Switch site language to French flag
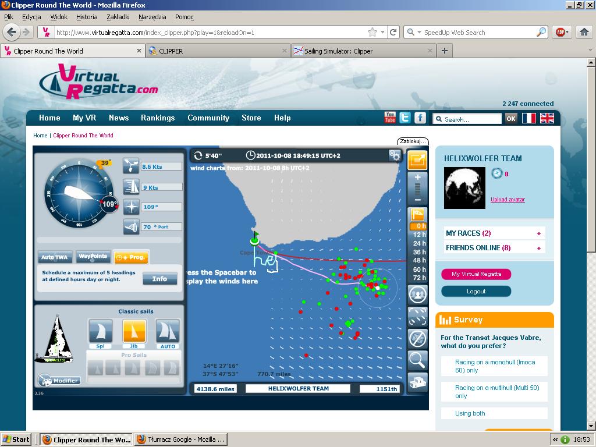The image size is (596, 447). (x=528, y=118)
